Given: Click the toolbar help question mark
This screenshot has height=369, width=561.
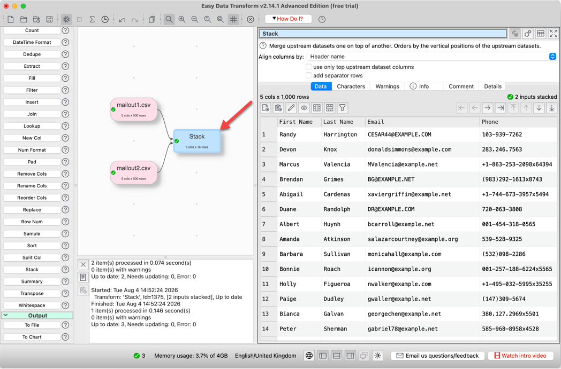Looking at the screenshot, I should [322, 19].
